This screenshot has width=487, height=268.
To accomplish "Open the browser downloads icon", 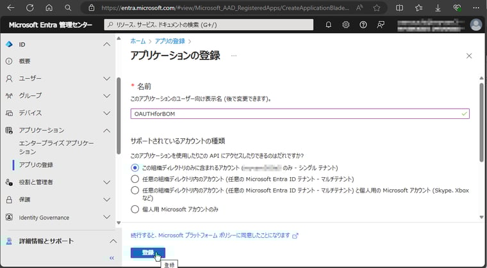I will pyautogui.click(x=438, y=8).
